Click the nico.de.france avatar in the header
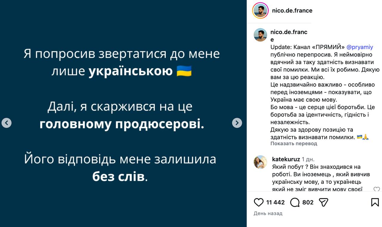The width and height of the screenshot is (382, 227). 259,10
